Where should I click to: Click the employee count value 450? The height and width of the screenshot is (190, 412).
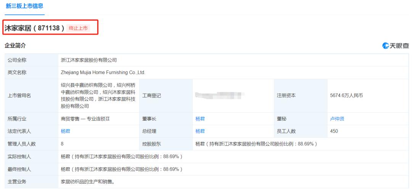334,131
